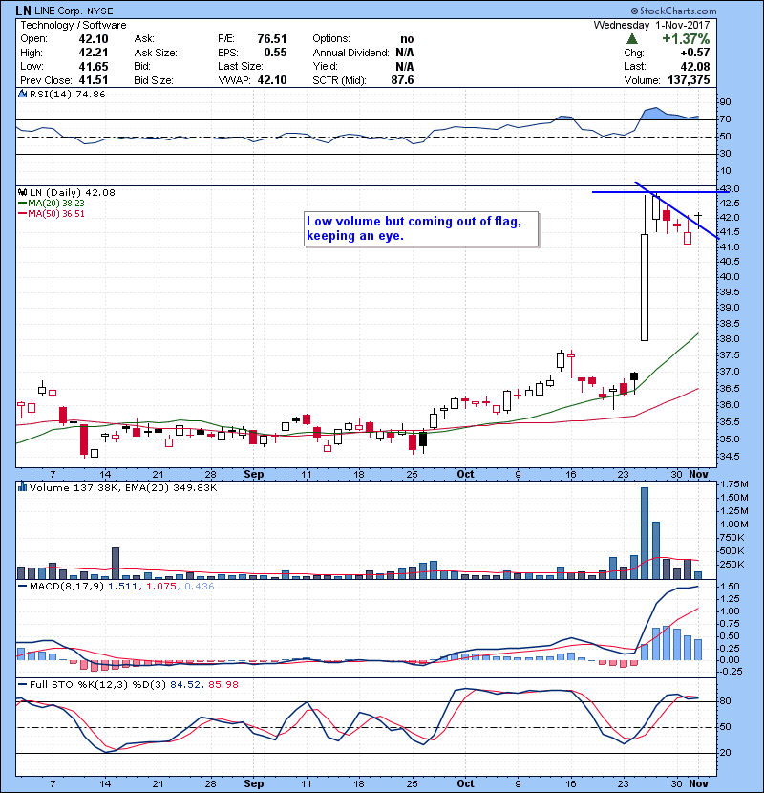Image resolution: width=764 pixels, height=793 pixels.
Task: Click the Technology / Software sector label
Action: click(x=74, y=25)
